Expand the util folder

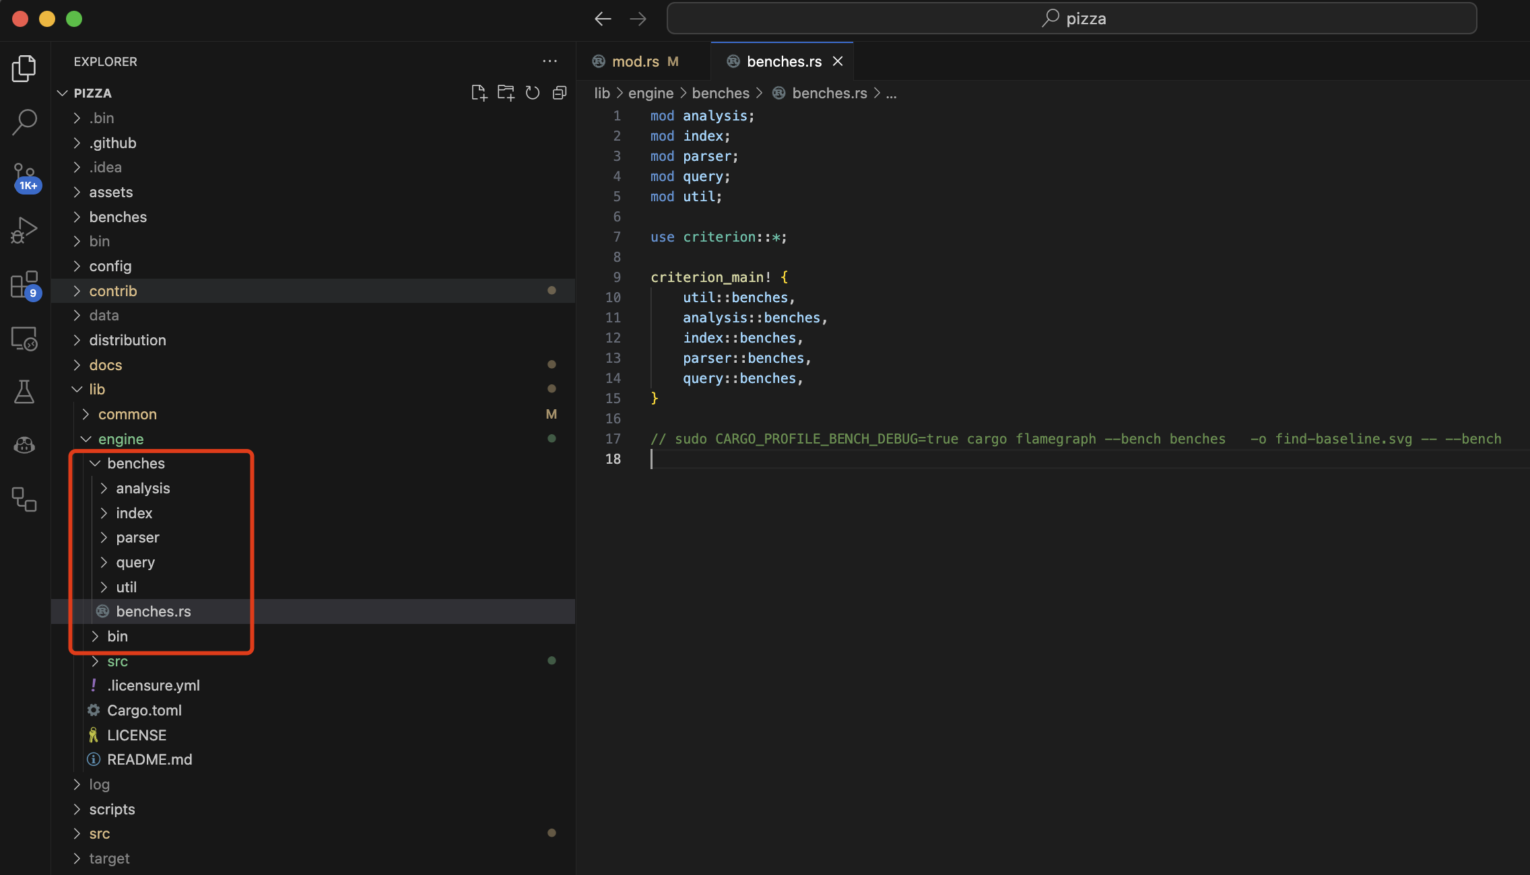tap(313, 587)
